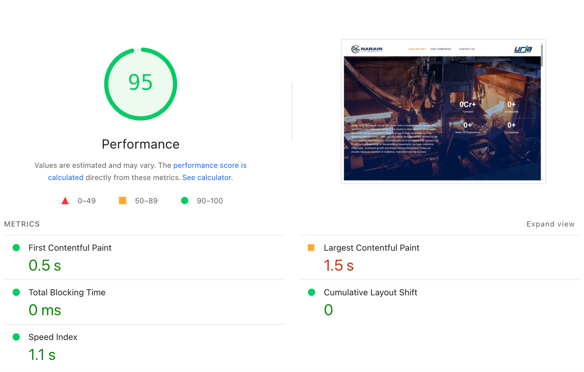Click the METRICS section heading
The width and height of the screenshot is (584, 372).
pyautogui.click(x=22, y=224)
